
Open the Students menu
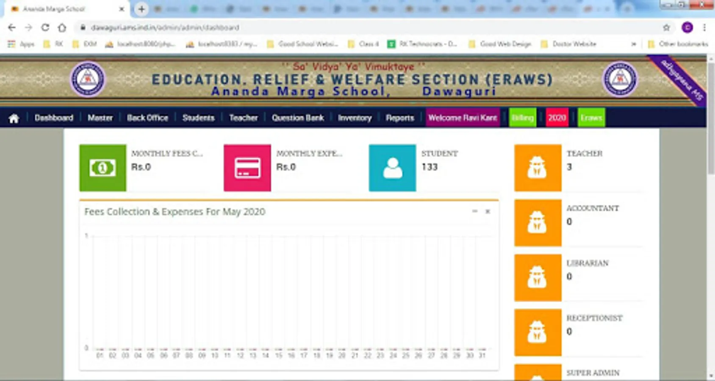198,118
